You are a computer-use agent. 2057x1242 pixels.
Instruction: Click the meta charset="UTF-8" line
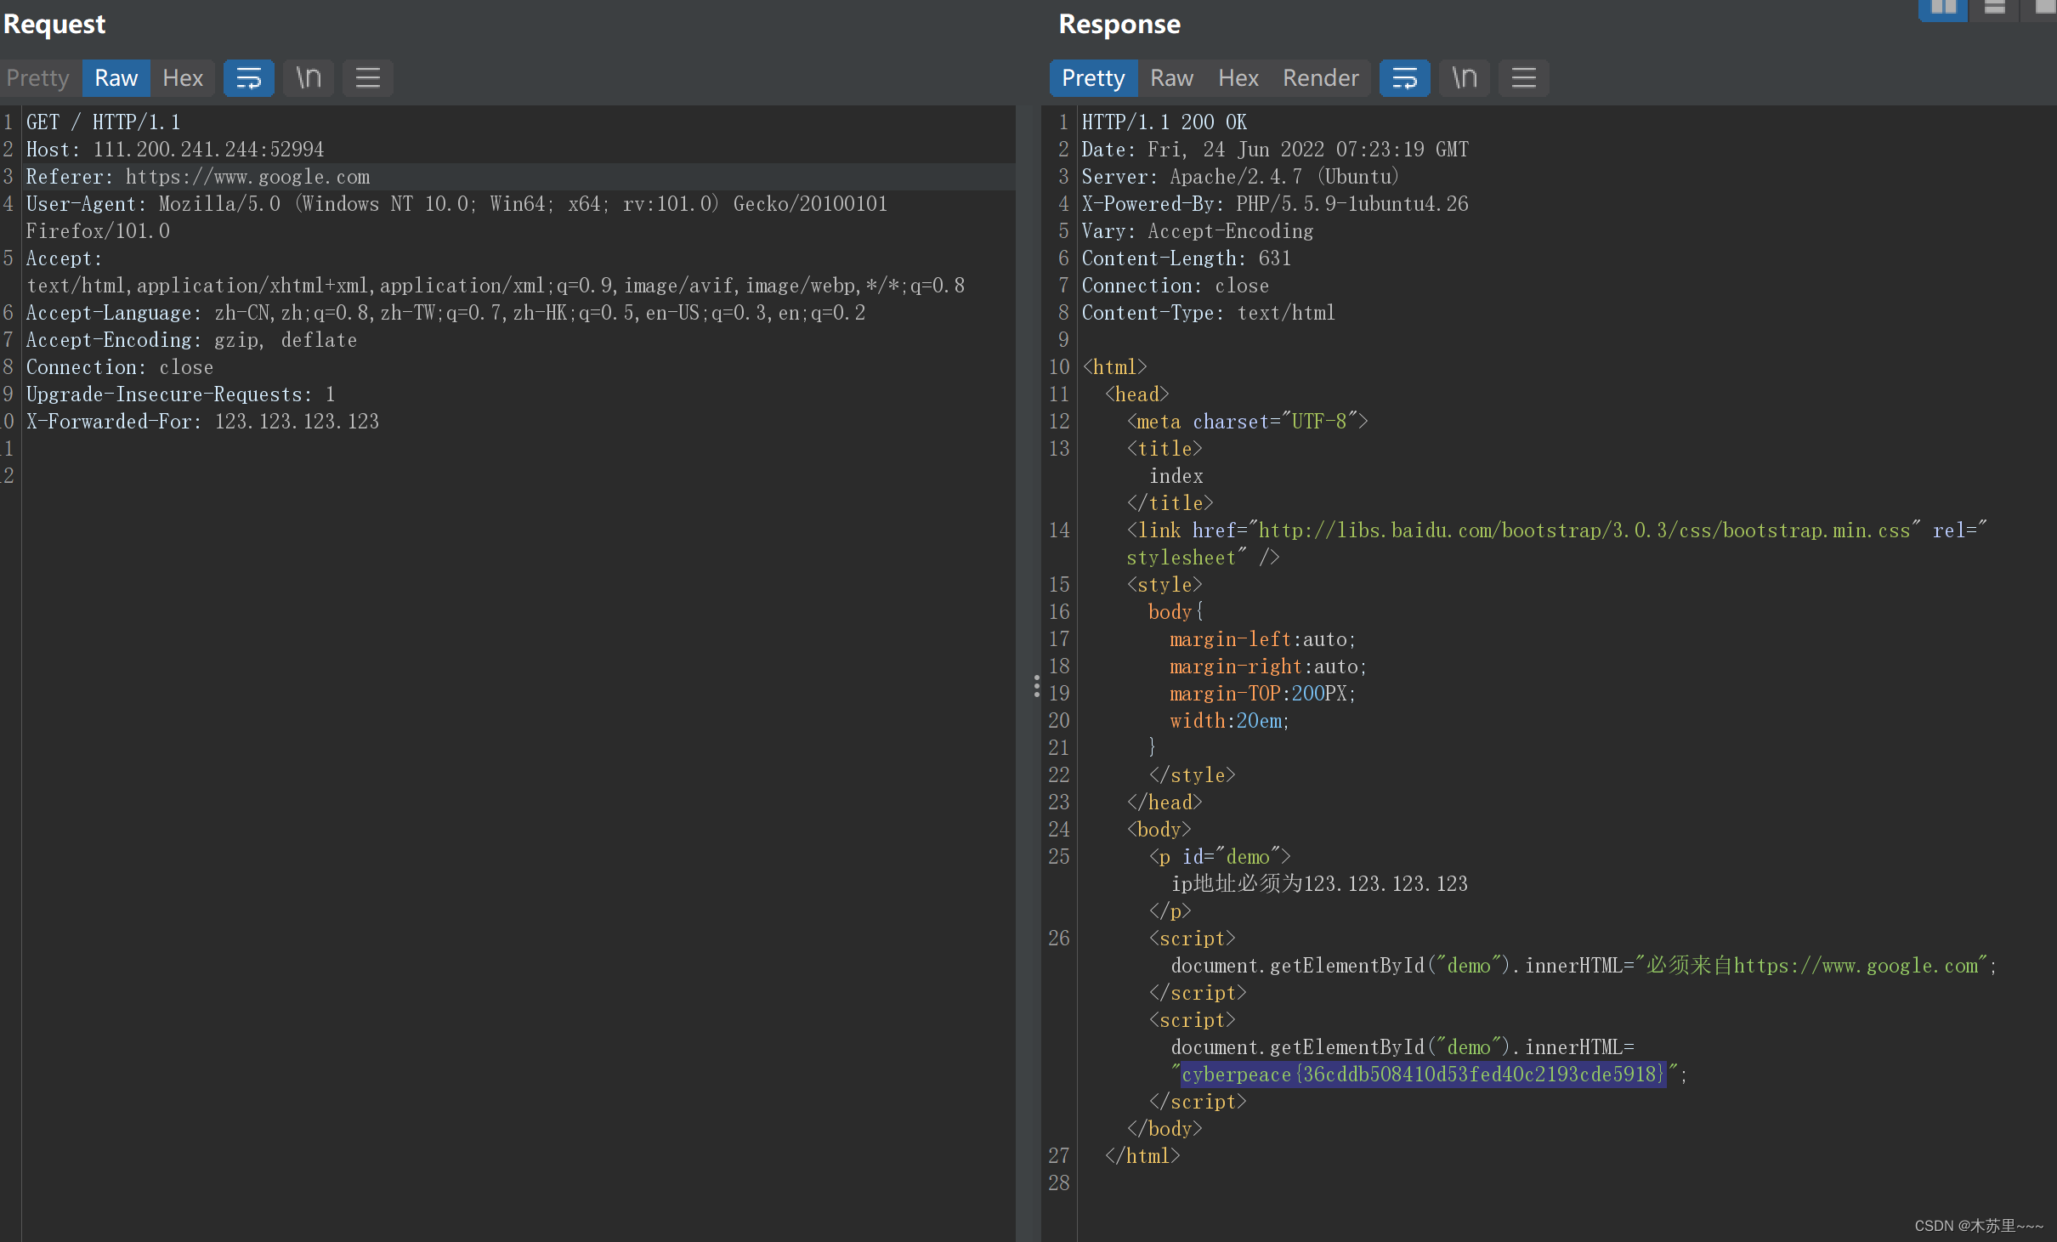(1247, 422)
